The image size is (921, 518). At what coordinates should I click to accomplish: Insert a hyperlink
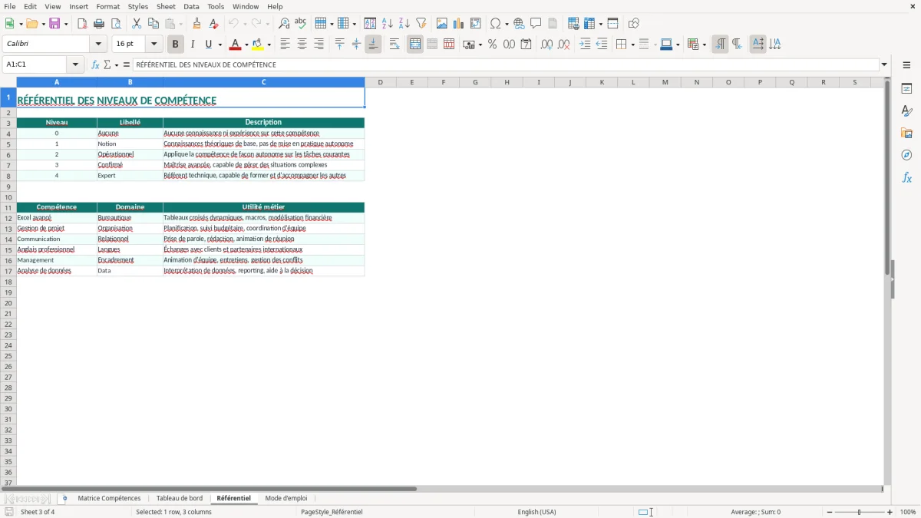[x=519, y=24]
